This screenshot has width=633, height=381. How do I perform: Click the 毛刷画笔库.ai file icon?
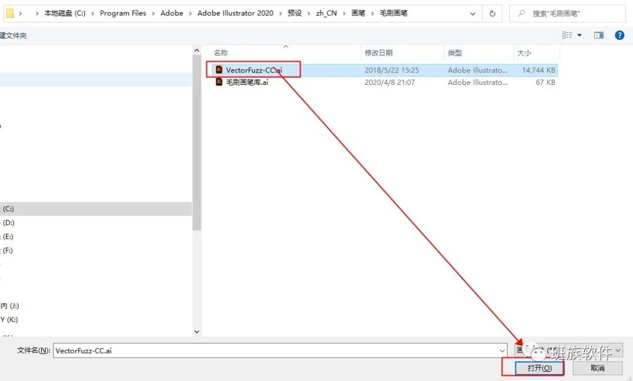(x=219, y=83)
